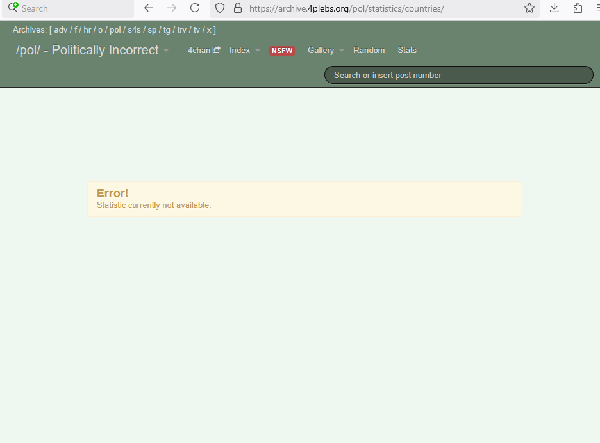Click the browser Search box

[68, 8]
